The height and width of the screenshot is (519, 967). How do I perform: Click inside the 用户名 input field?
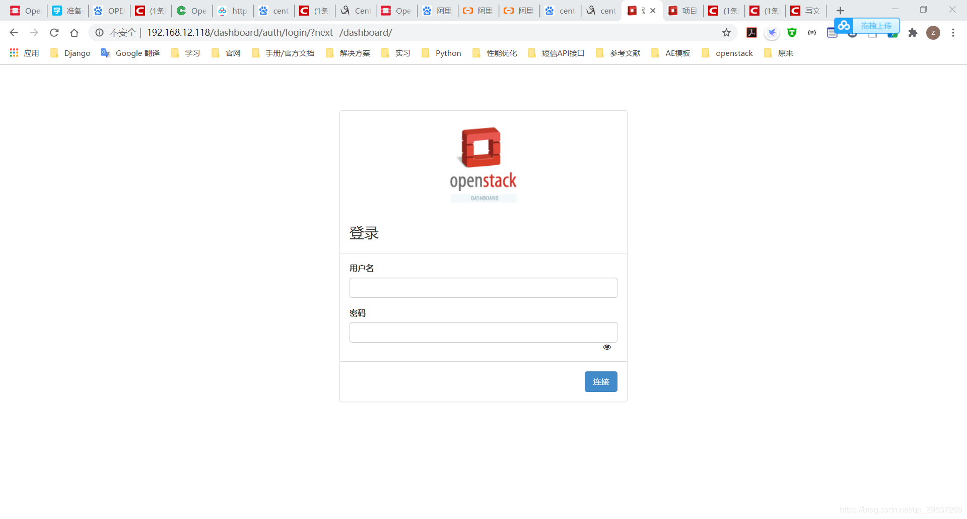tap(482, 287)
